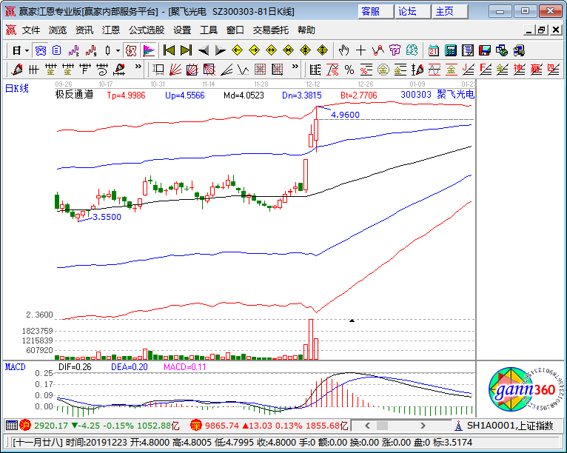The height and width of the screenshot is (453, 567).
Task: Open the 公式选股 menu
Action: (147, 30)
